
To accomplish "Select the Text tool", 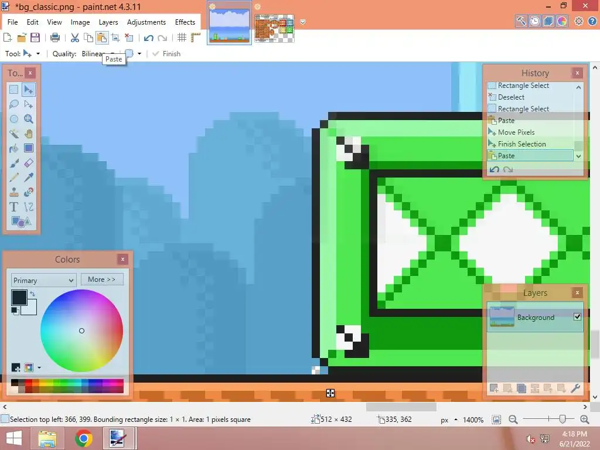I will coord(14,207).
